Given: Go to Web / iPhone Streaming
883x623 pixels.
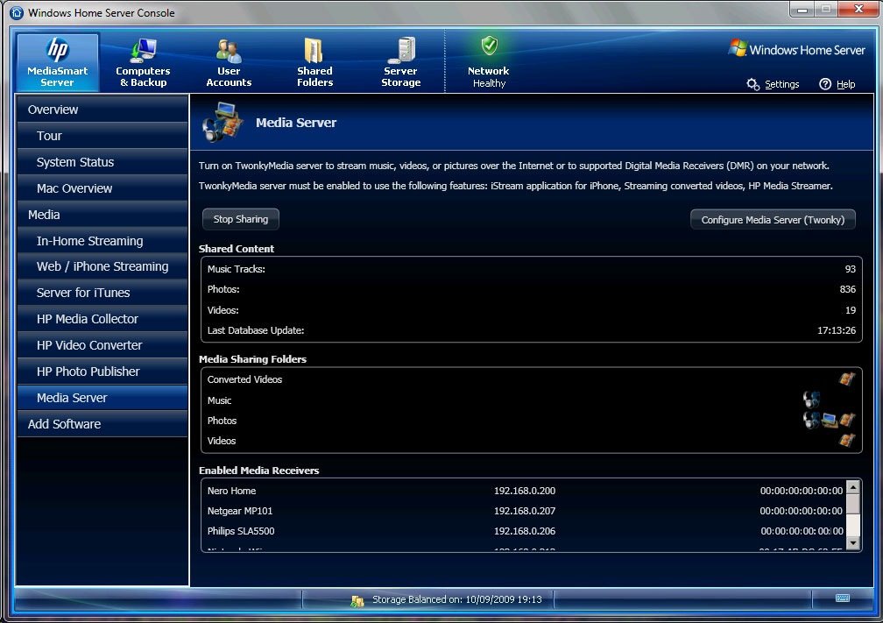Looking at the screenshot, I should (x=102, y=266).
